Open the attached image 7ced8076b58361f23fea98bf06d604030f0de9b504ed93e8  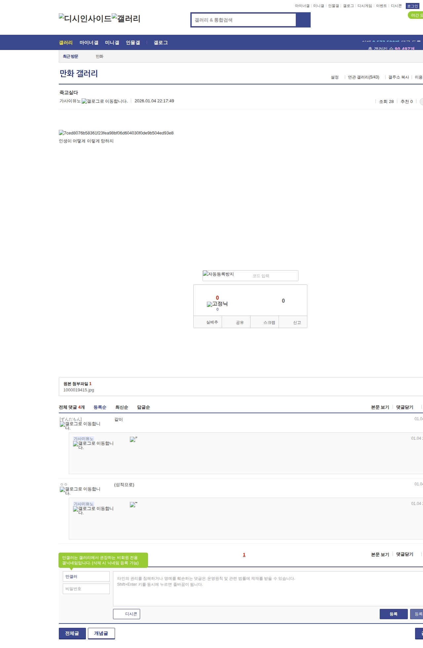[116, 133]
